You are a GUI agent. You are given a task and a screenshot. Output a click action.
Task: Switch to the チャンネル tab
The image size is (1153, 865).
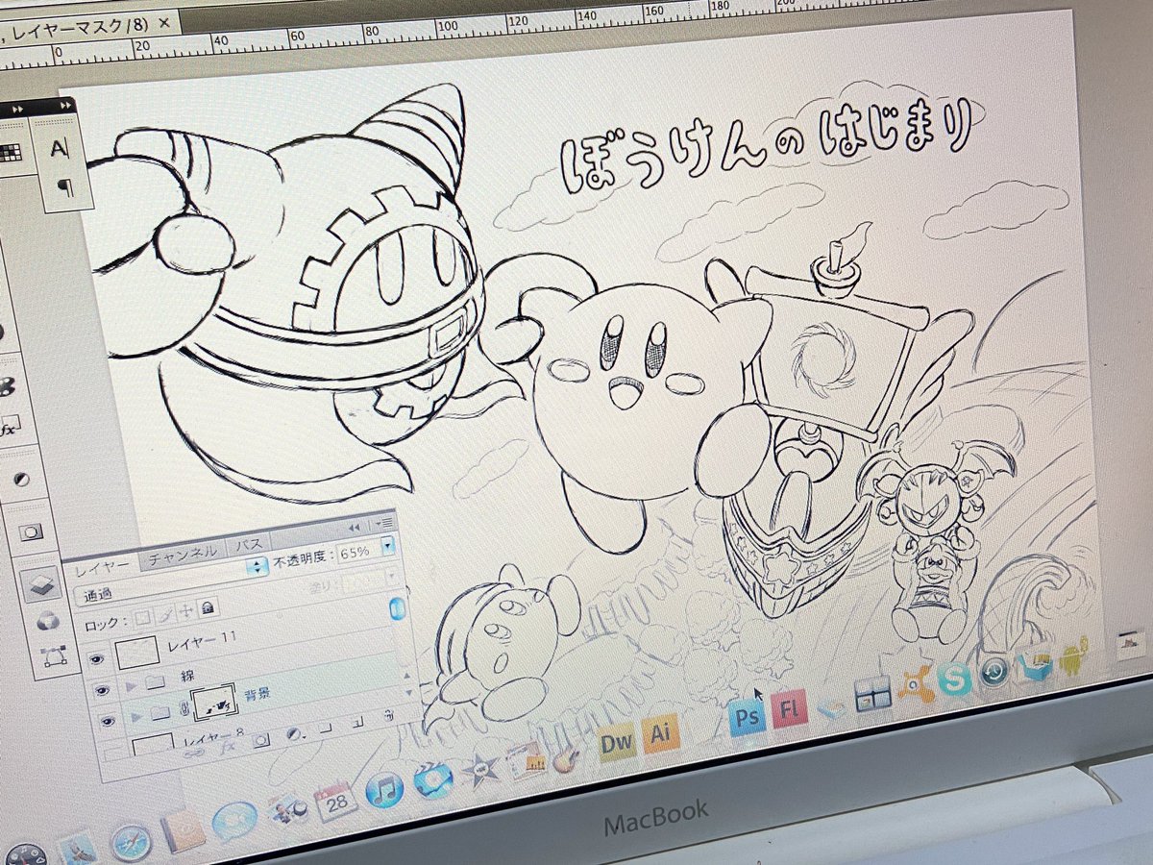point(181,554)
